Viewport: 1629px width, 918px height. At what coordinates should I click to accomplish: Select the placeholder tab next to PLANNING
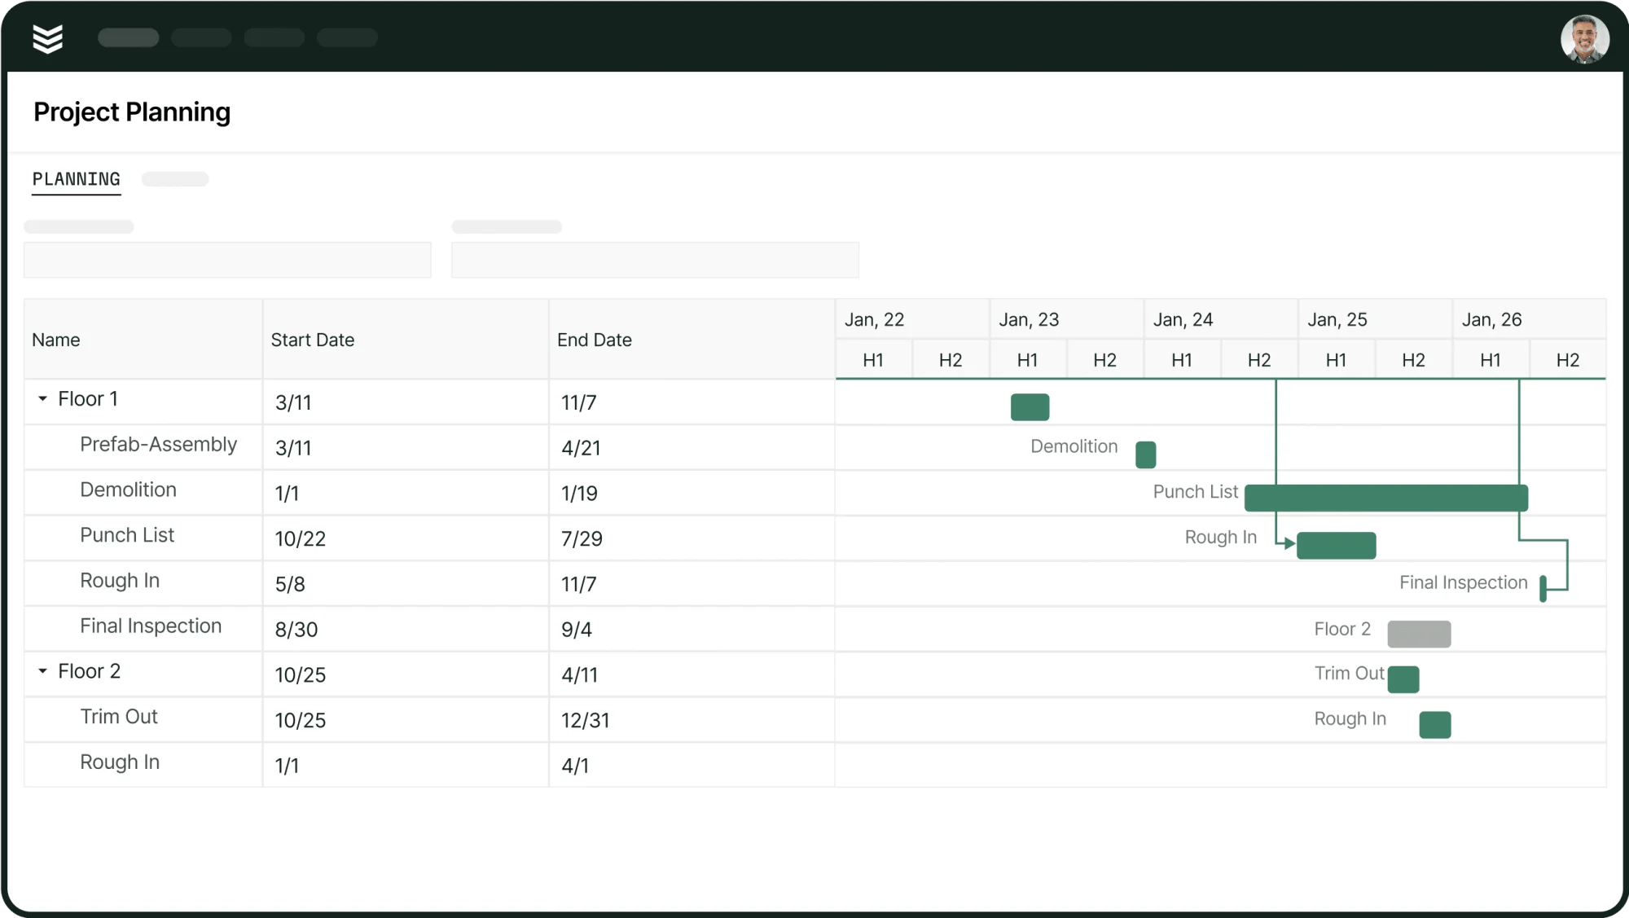(175, 179)
